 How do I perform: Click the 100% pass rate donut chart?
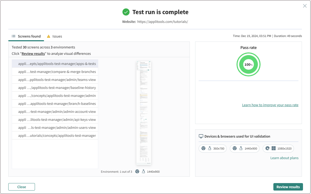[248, 64]
